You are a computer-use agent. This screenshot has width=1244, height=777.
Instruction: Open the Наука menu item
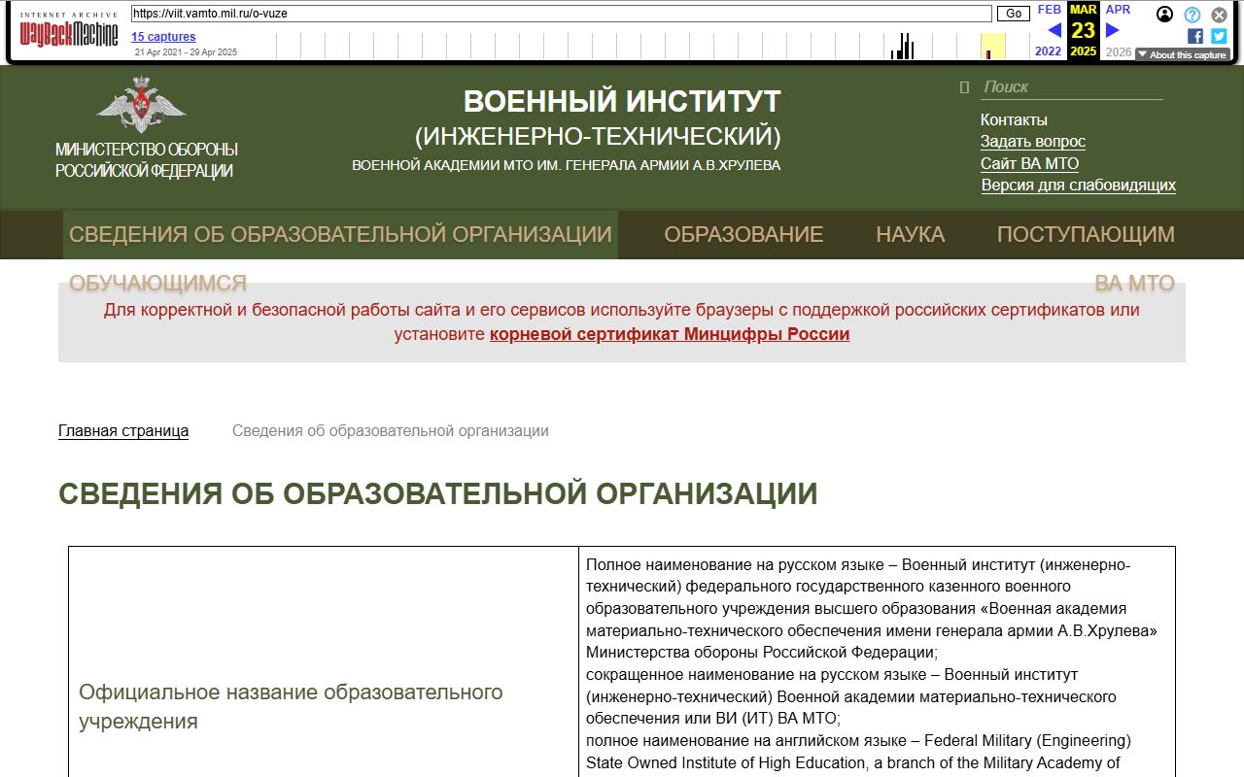coord(910,234)
